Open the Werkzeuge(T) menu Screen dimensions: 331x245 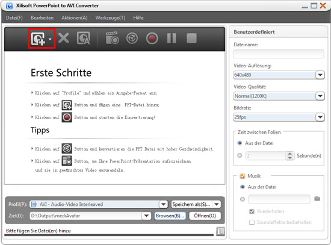[110, 17]
